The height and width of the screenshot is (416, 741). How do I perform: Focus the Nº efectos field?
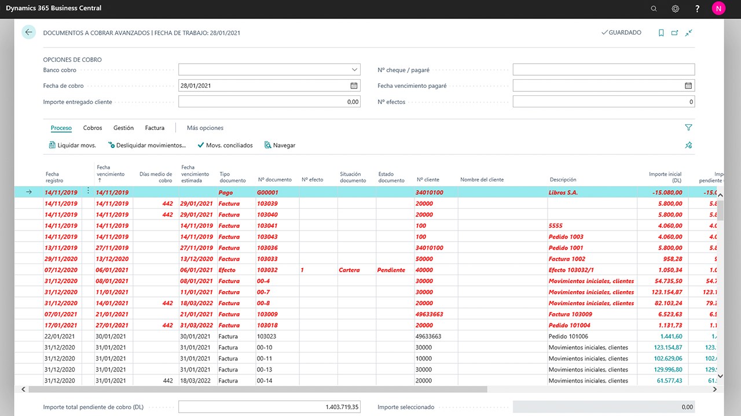point(604,102)
